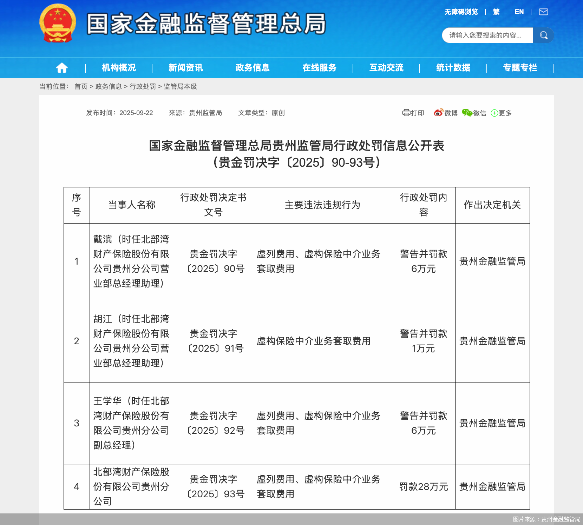Click document number 〔2025〕92号 cell
Screen dimensions: 583x525
tap(214, 423)
